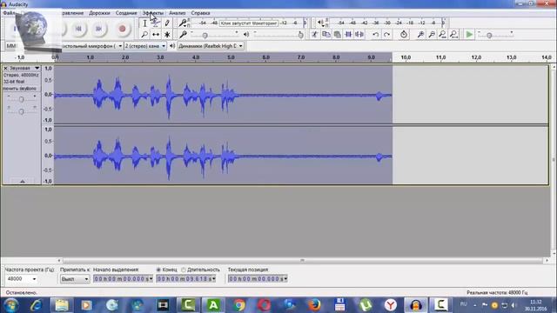Image resolution: width=557 pixels, height=313 pixels.
Task: Click the Skip to End button
Action: (99, 29)
